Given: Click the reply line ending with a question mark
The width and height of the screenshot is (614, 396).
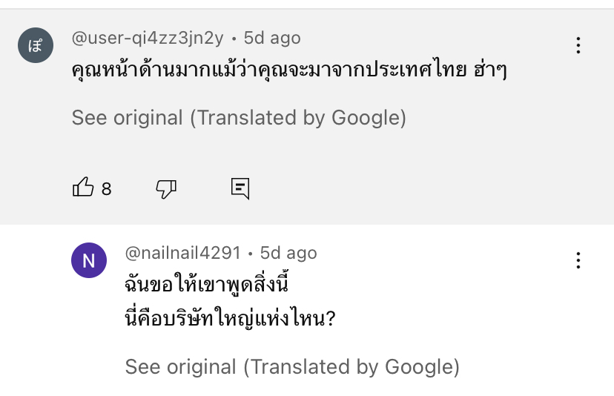Looking at the screenshot, I should click(x=230, y=317).
